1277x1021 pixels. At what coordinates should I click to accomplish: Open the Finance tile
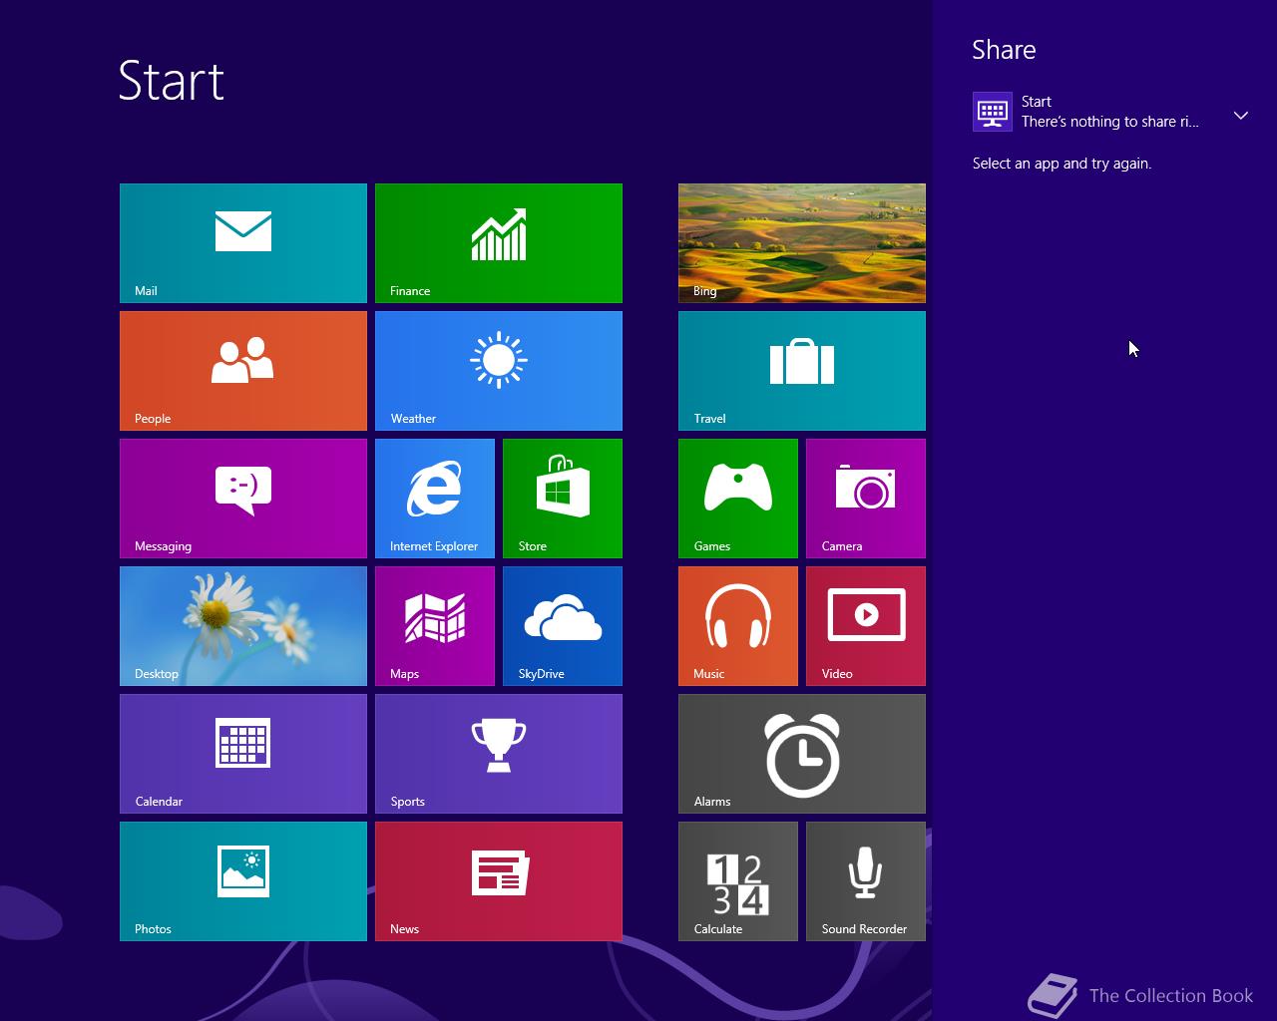[499, 243]
